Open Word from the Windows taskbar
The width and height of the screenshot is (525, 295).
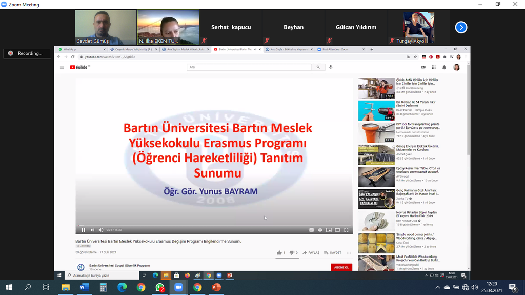click(x=85, y=287)
